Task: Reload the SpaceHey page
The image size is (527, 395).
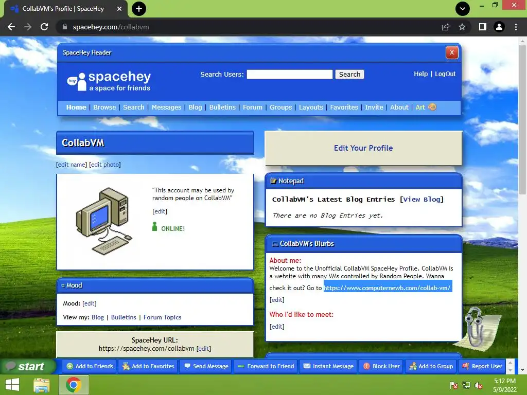Action: 44,27
